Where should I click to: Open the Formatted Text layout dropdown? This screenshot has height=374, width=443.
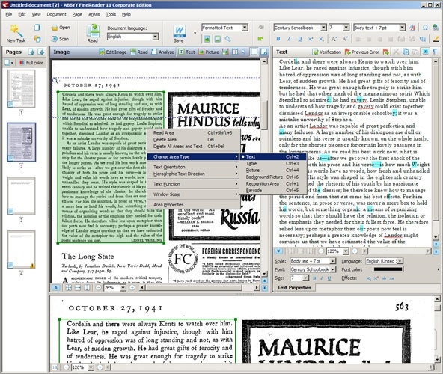(245, 28)
